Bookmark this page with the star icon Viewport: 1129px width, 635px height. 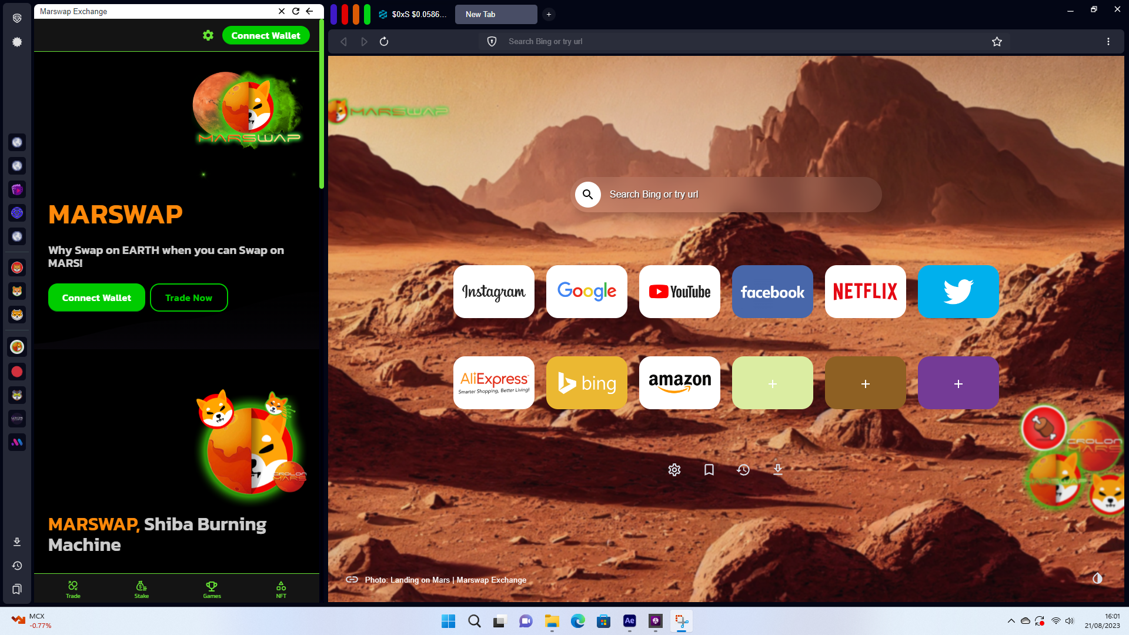pos(997,42)
